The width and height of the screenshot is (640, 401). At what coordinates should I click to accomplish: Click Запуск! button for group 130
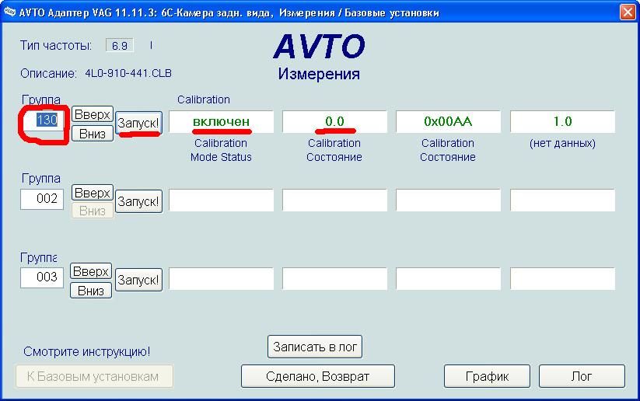(139, 123)
